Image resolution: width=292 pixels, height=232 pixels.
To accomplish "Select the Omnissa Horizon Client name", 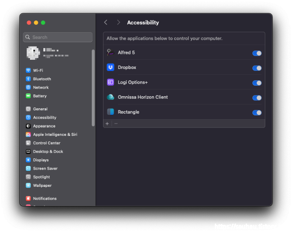I will pos(143,97).
